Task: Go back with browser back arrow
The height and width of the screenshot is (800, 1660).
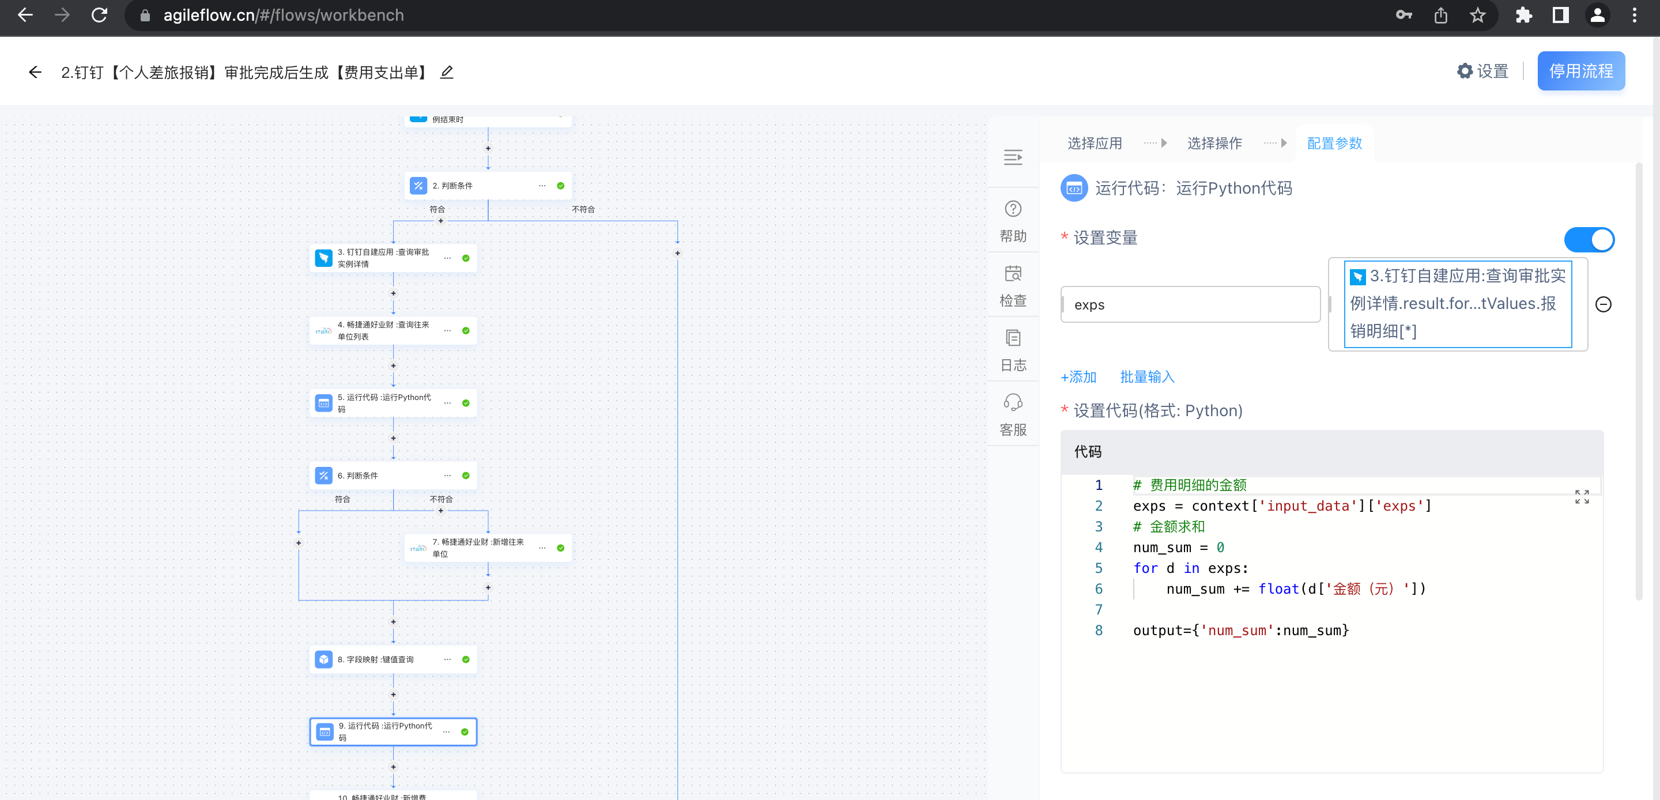Action: (x=25, y=15)
